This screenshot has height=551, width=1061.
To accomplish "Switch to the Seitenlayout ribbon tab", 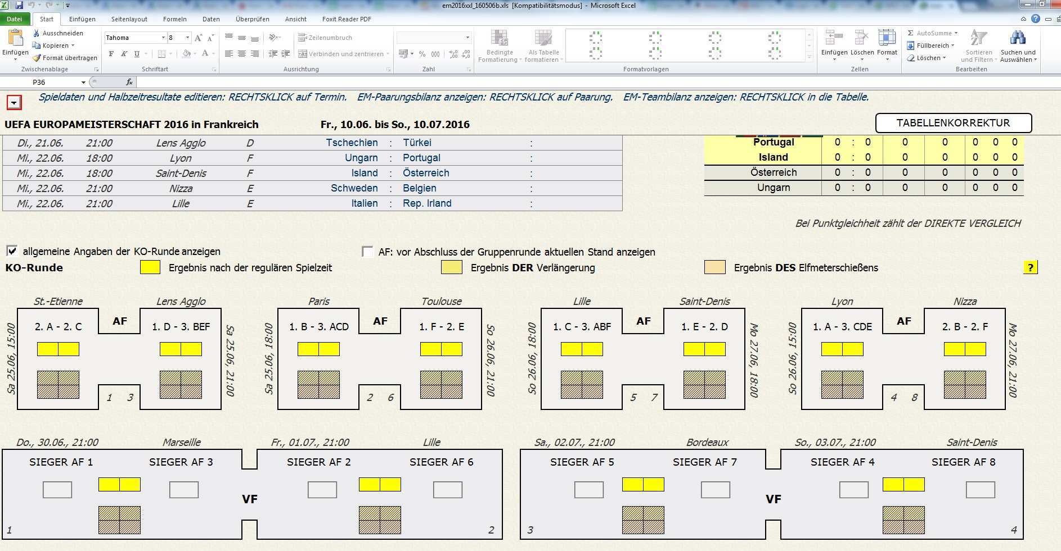I will click(129, 19).
